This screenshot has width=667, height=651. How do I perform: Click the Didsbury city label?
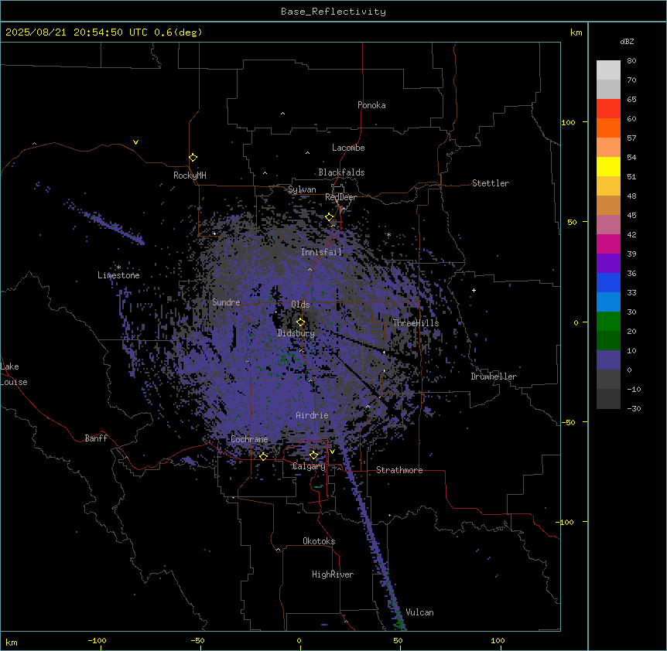click(x=296, y=333)
